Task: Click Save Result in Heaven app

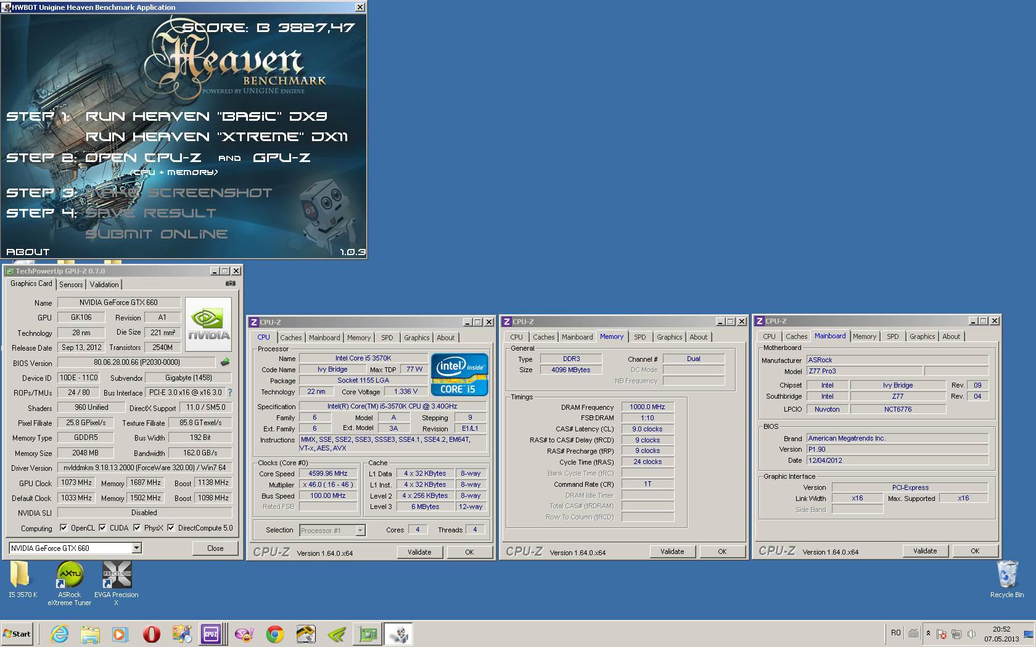Action: 150,213
